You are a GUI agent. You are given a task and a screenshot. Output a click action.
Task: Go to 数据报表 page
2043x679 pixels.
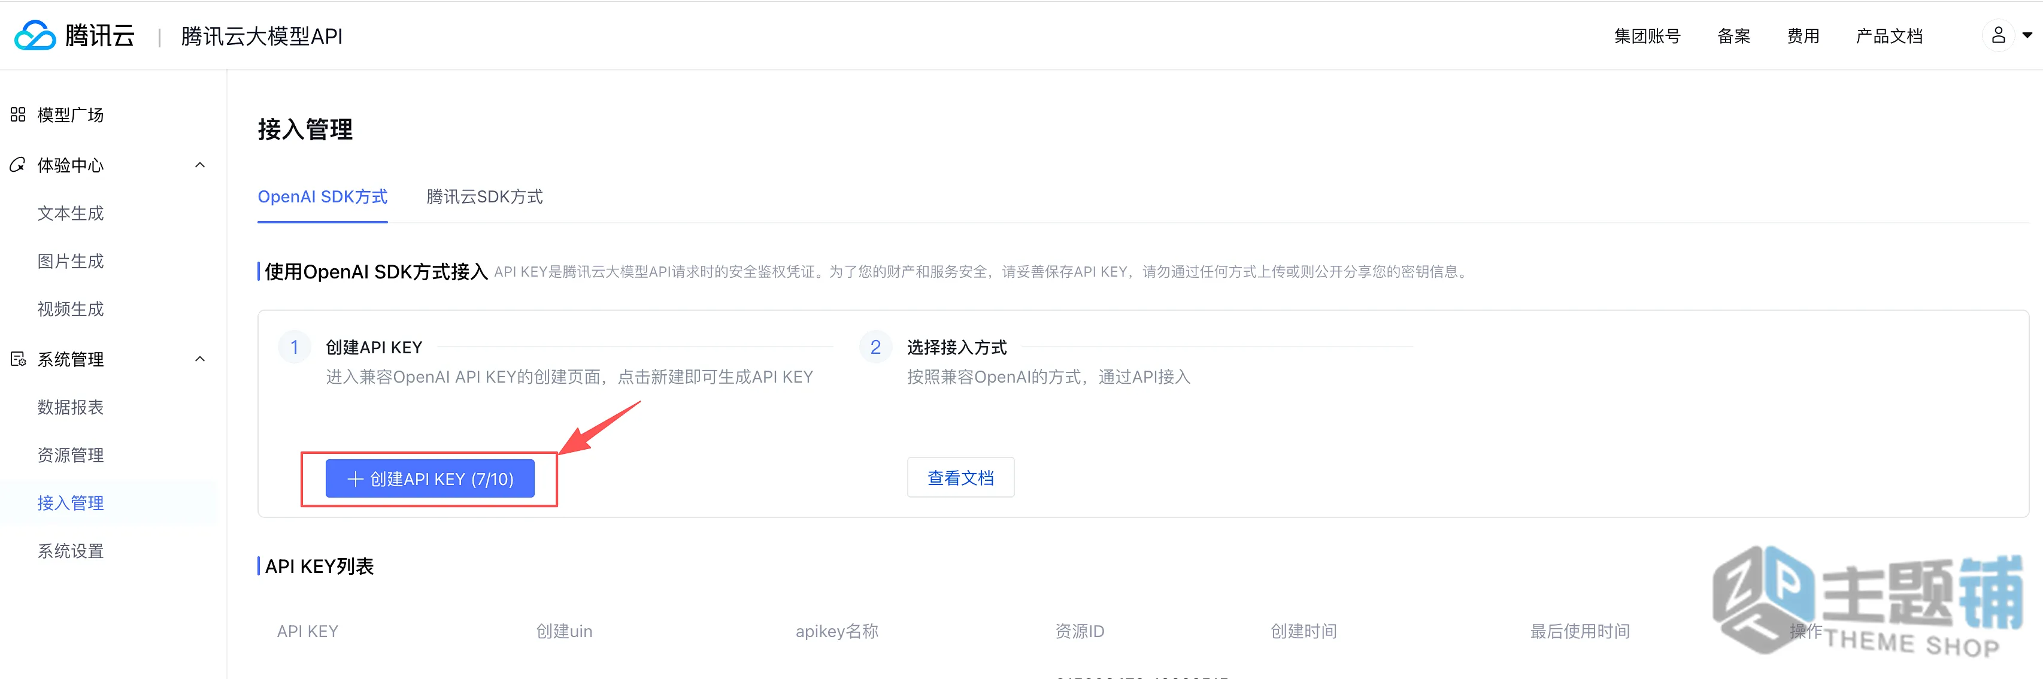click(71, 407)
